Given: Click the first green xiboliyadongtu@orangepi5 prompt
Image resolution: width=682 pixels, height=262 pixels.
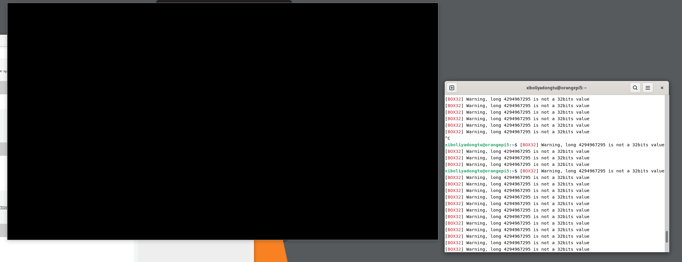Looking at the screenshot, I should [477, 145].
